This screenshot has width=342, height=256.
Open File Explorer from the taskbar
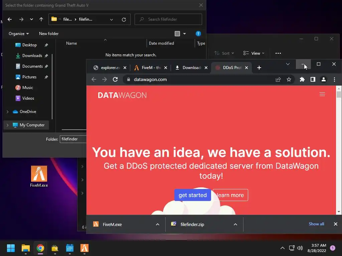25,248
